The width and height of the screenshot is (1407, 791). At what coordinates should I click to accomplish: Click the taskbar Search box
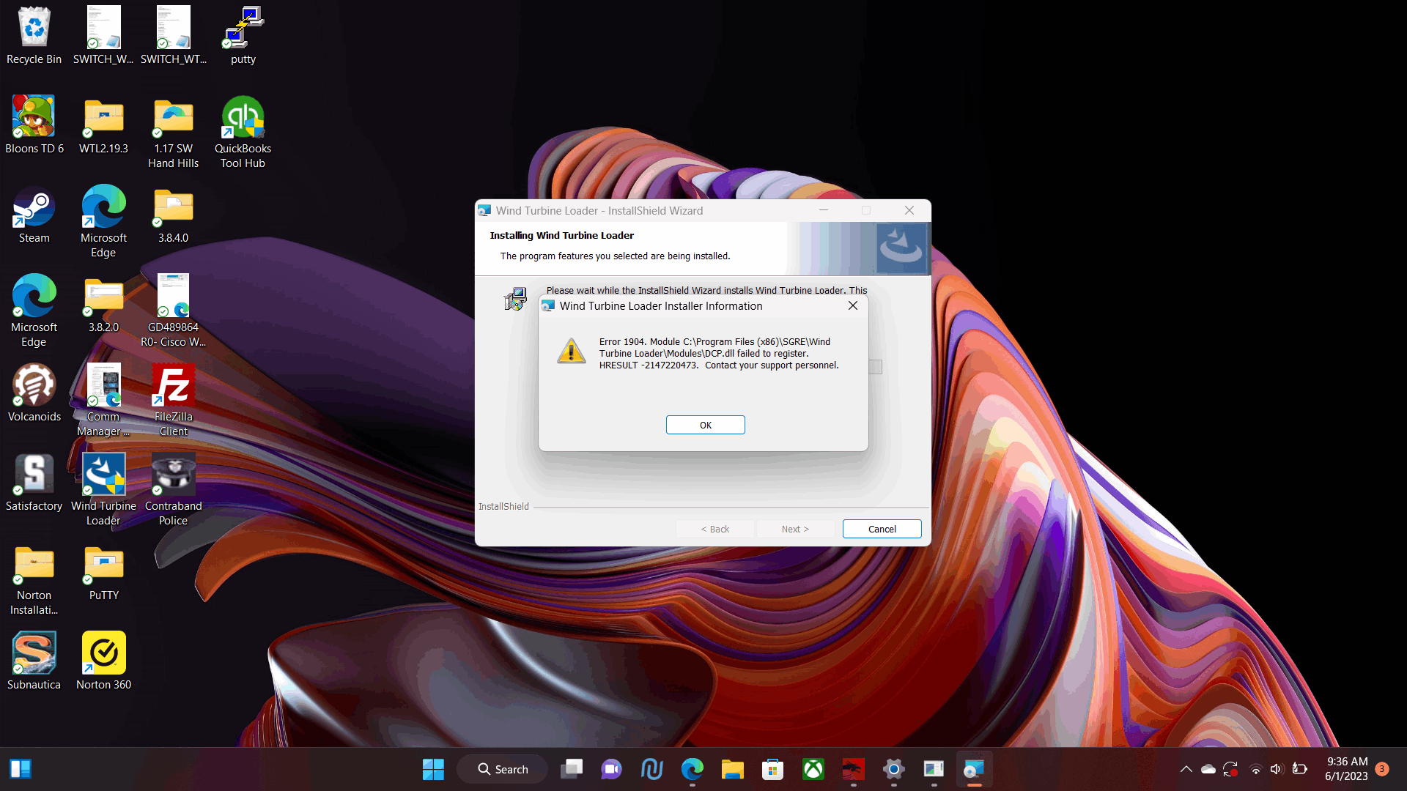click(x=503, y=769)
